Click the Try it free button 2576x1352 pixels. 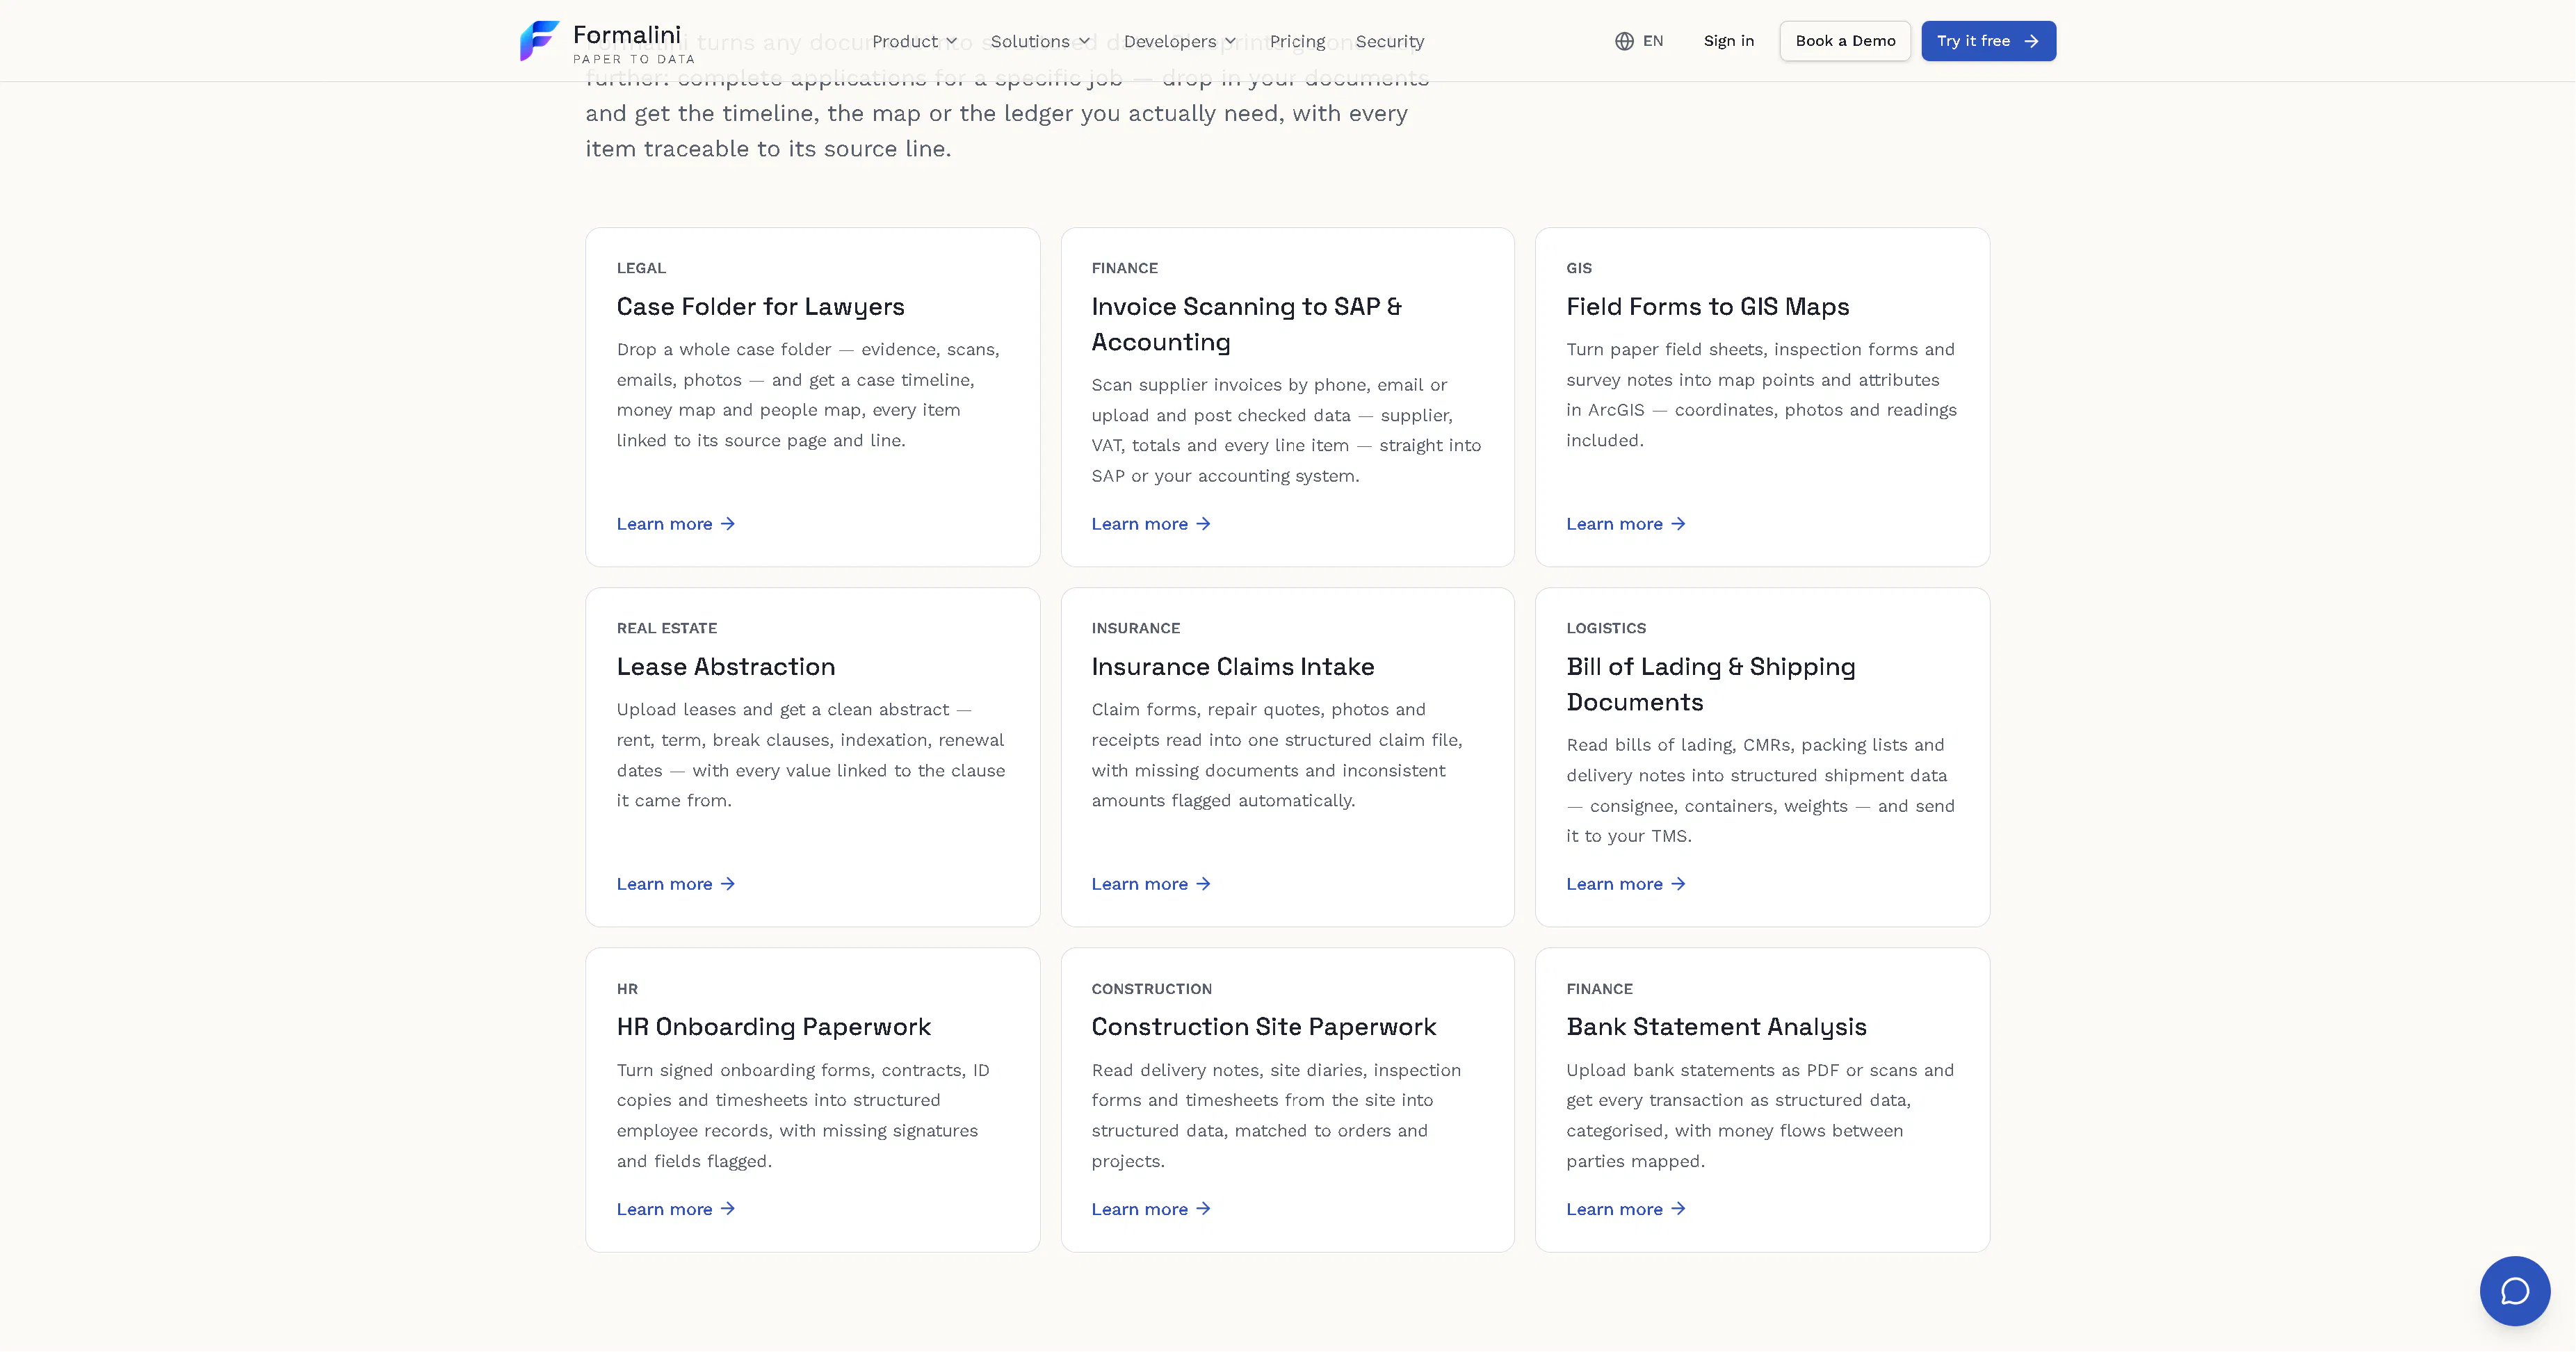click(x=1988, y=41)
